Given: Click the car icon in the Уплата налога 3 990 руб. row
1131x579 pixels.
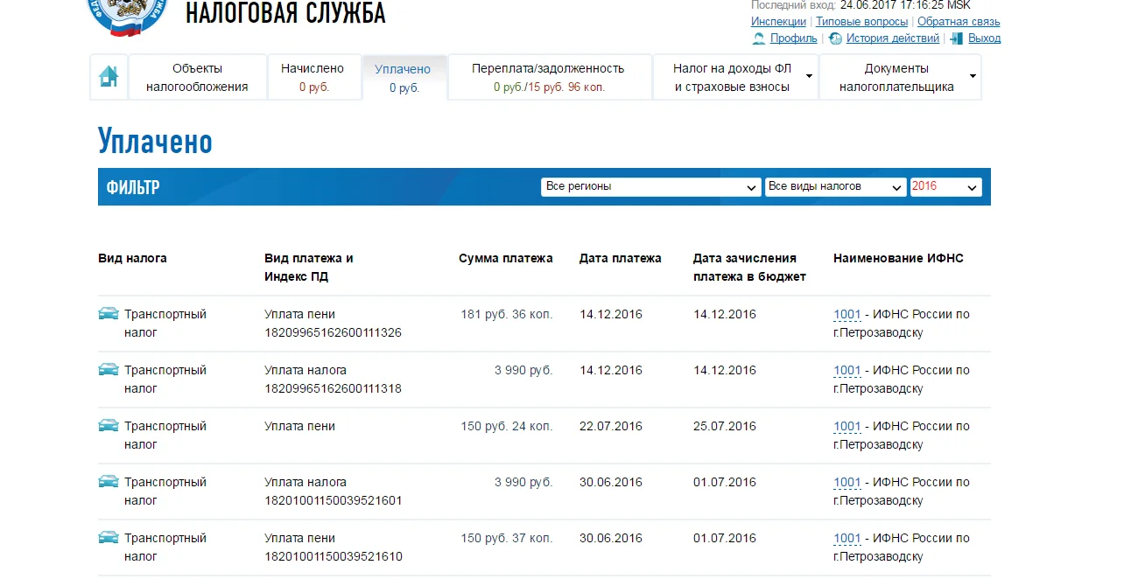Looking at the screenshot, I should click(109, 368).
